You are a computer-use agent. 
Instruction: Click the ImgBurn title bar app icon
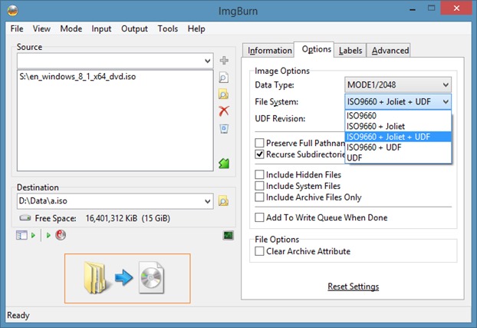[12, 11]
